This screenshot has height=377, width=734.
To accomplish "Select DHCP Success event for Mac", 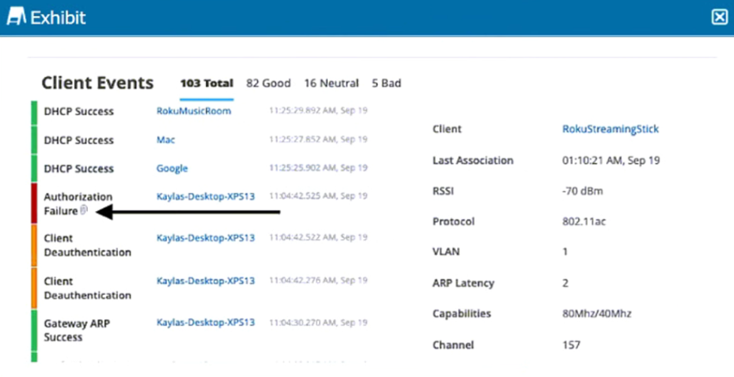I will (79, 140).
